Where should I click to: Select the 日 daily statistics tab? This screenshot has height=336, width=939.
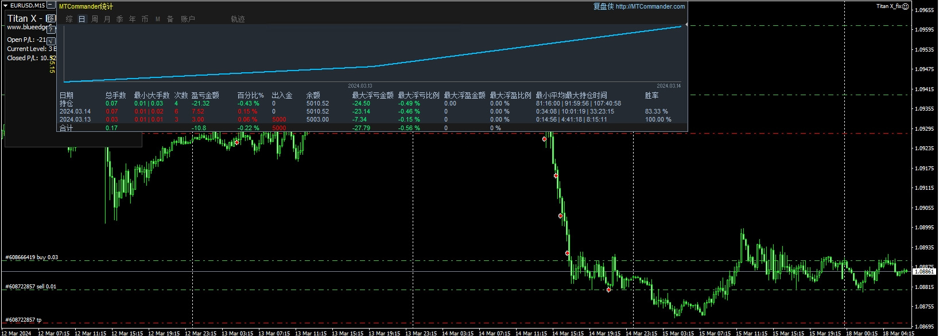point(82,19)
